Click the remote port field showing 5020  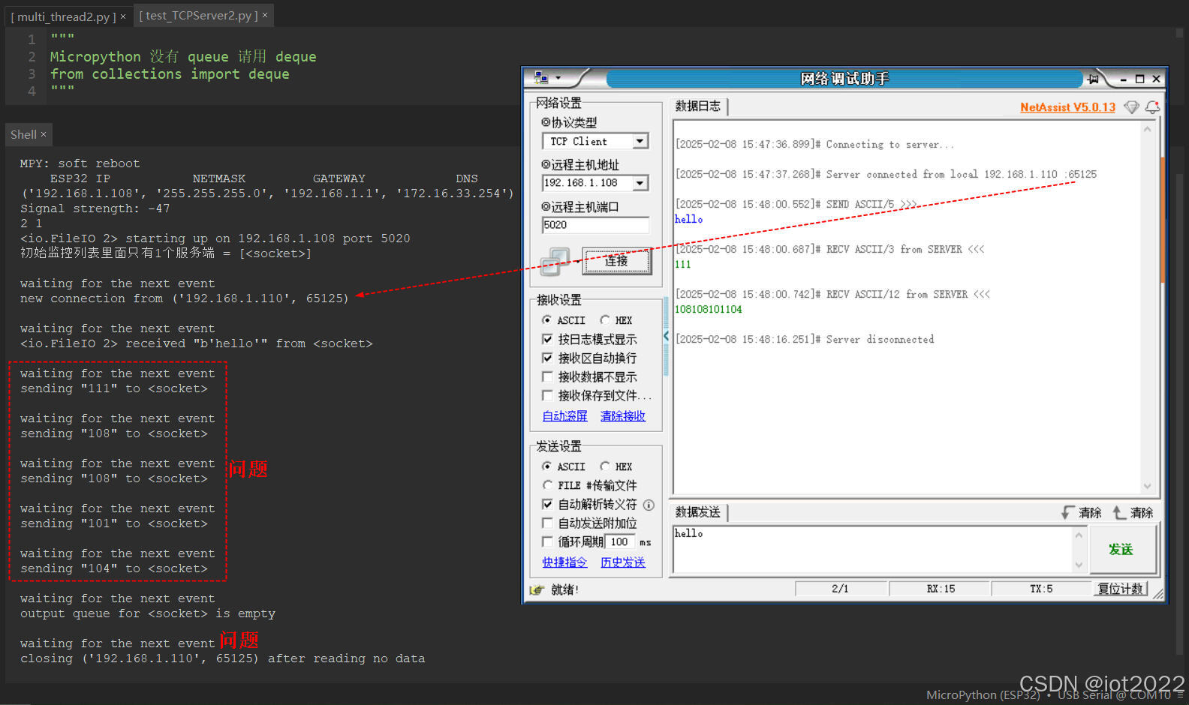point(595,225)
